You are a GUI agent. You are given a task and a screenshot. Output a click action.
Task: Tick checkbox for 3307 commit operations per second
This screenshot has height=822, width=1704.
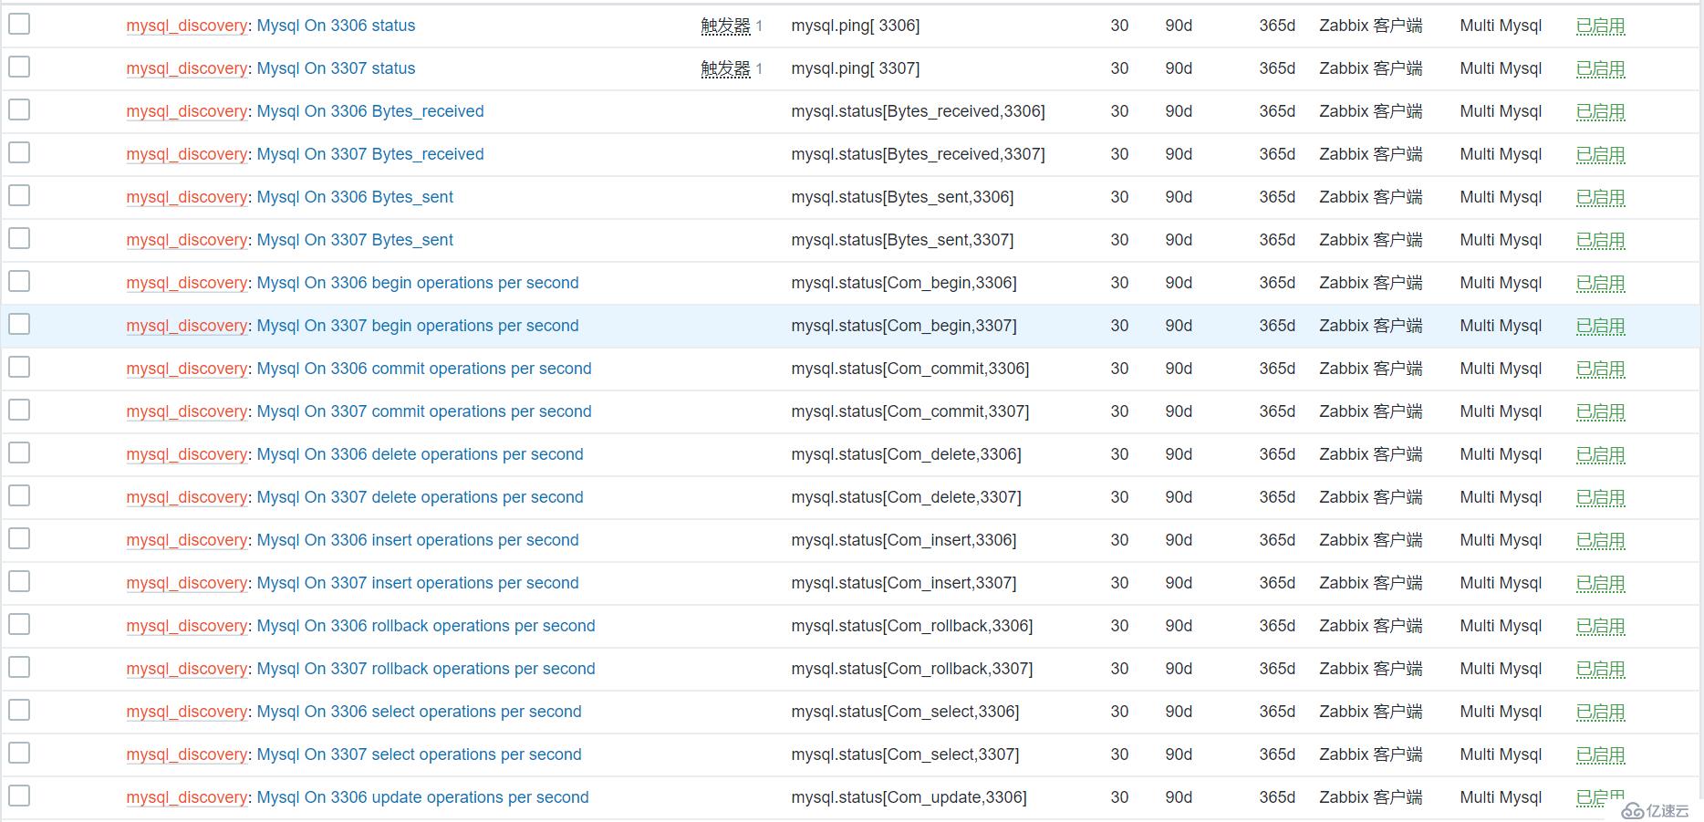point(19,410)
